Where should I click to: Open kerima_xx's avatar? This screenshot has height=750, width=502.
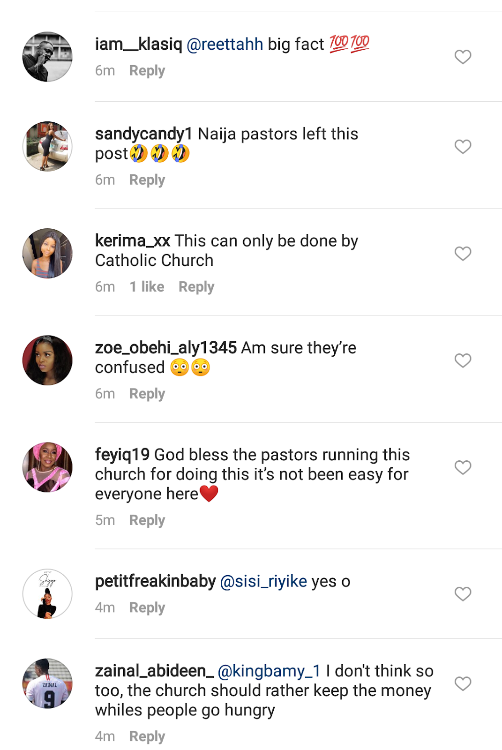(47, 254)
